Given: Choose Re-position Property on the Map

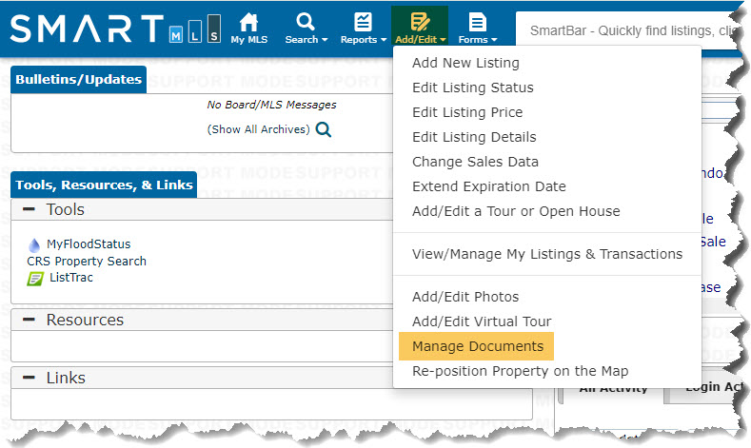Looking at the screenshot, I should [x=520, y=371].
